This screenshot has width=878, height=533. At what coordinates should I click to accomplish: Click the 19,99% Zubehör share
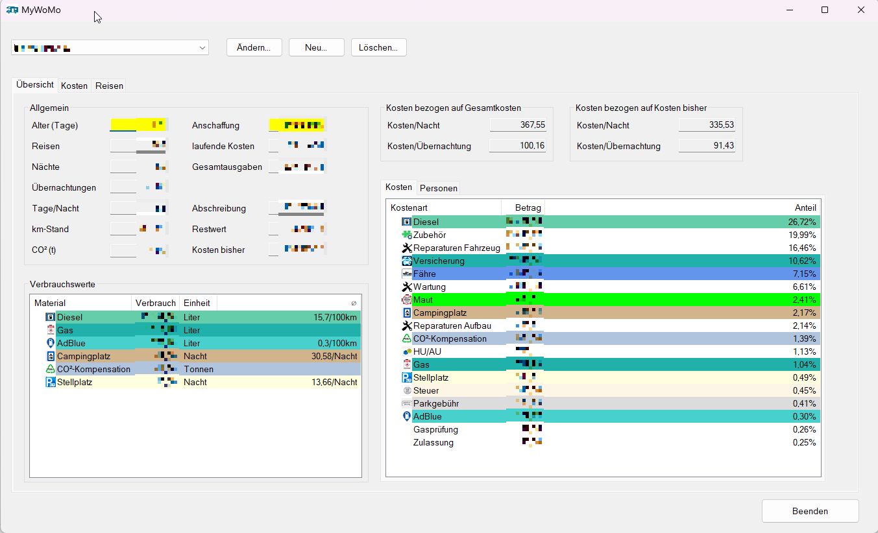[802, 235]
